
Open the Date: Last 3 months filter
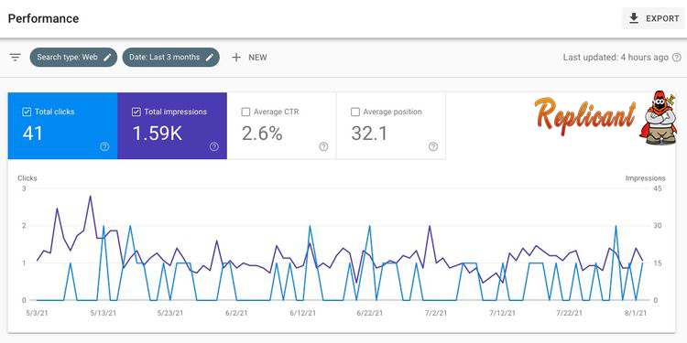(171, 58)
